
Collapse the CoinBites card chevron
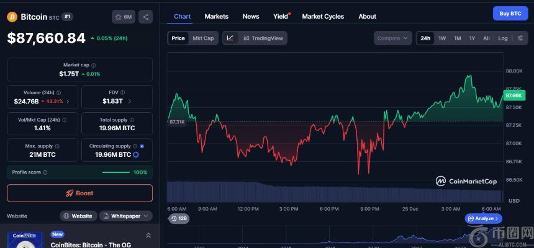pos(148,236)
